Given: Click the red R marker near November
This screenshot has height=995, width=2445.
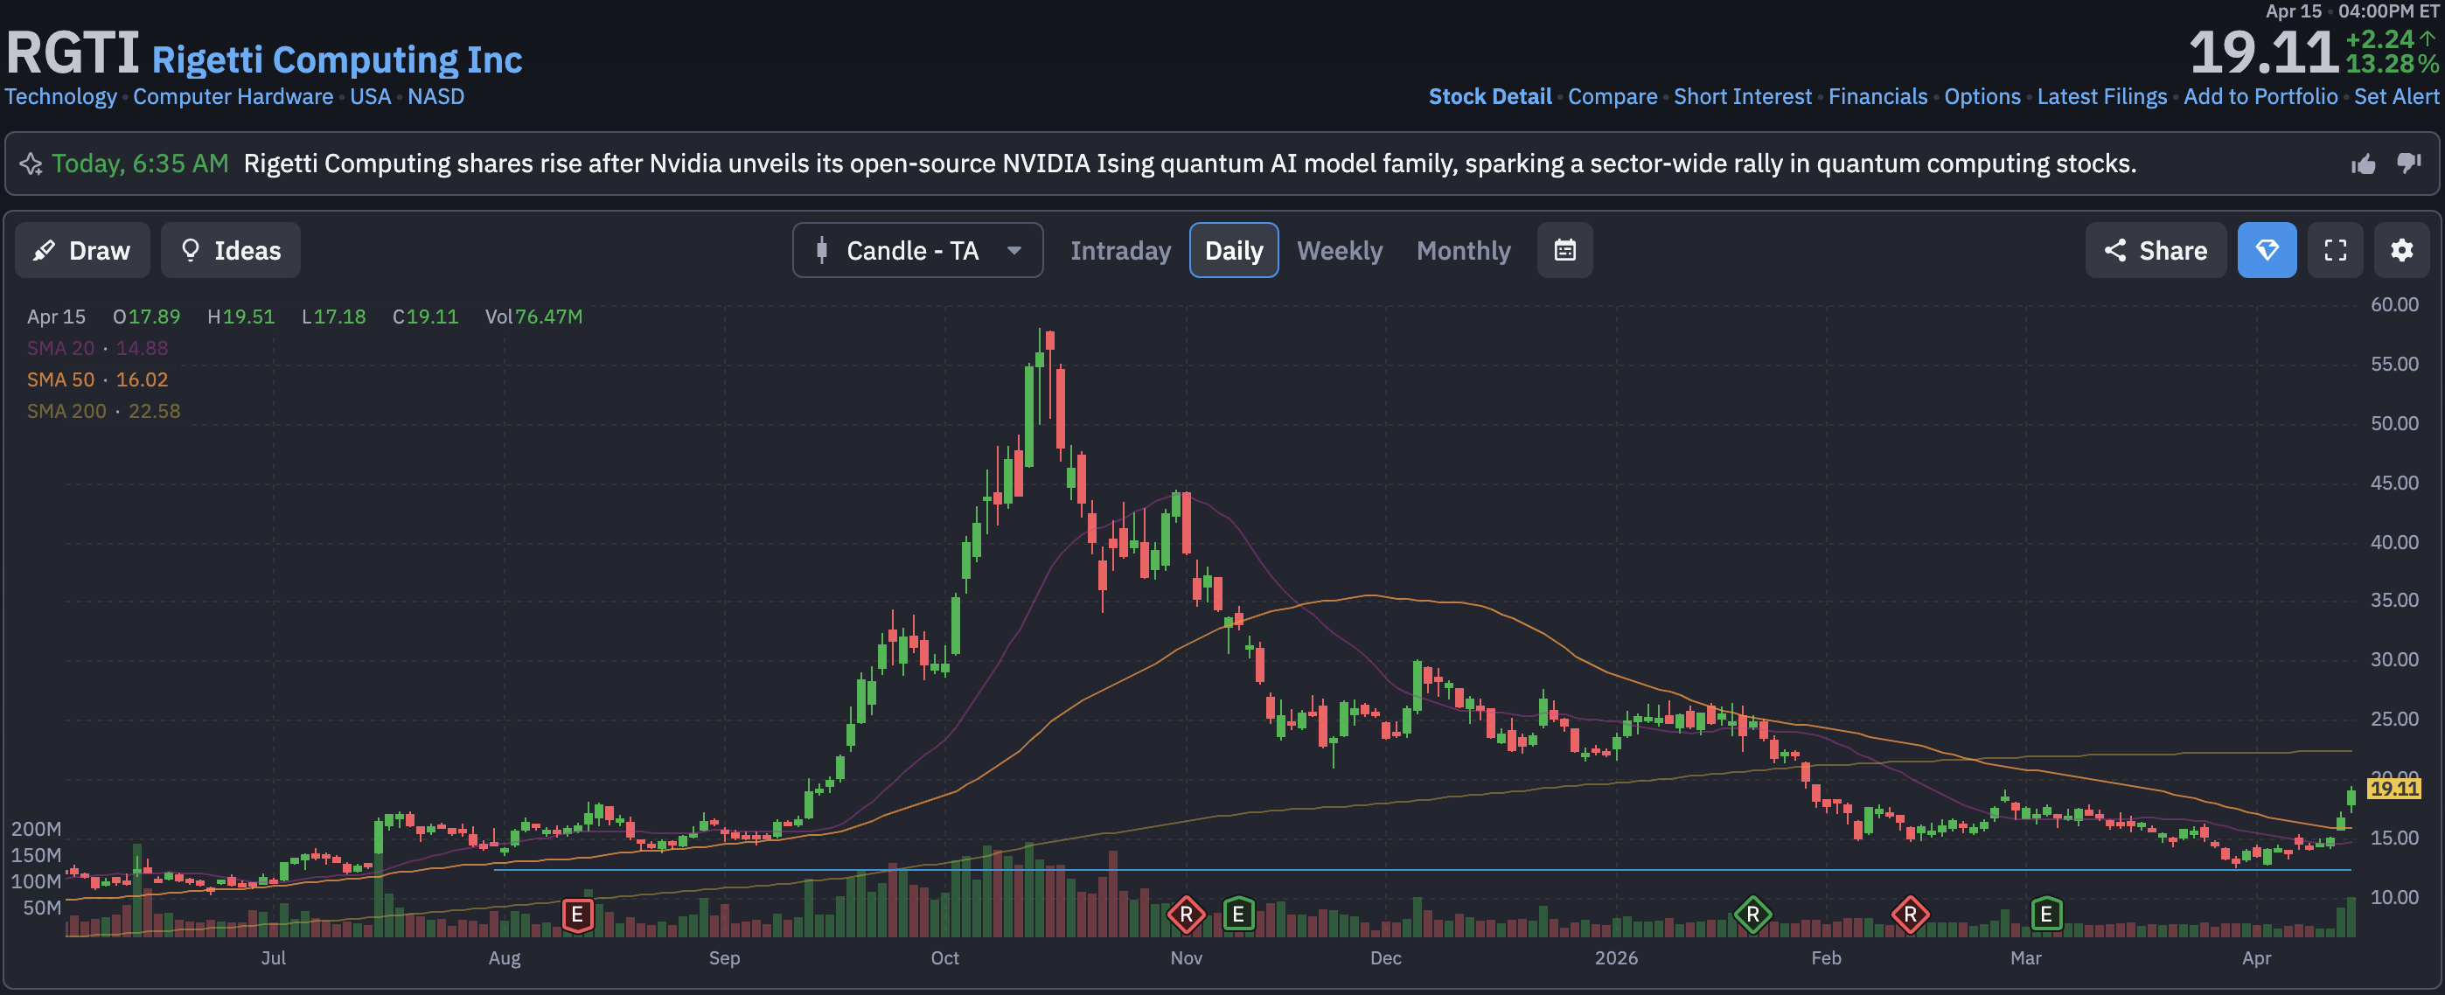Looking at the screenshot, I should tap(1186, 915).
